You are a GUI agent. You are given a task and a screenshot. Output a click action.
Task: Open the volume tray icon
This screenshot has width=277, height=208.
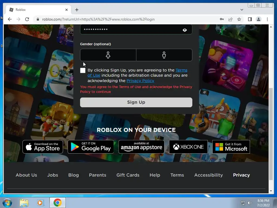tap(250, 203)
